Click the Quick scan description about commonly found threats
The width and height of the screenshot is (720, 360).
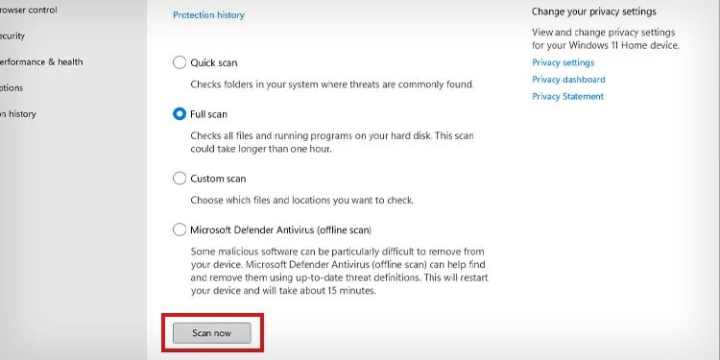point(331,84)
